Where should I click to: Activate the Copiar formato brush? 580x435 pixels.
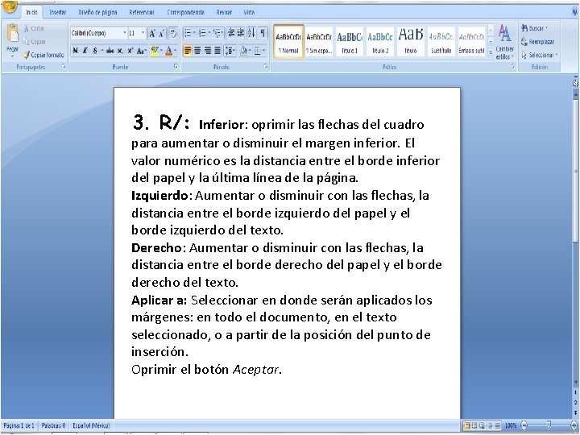point(43,55)
